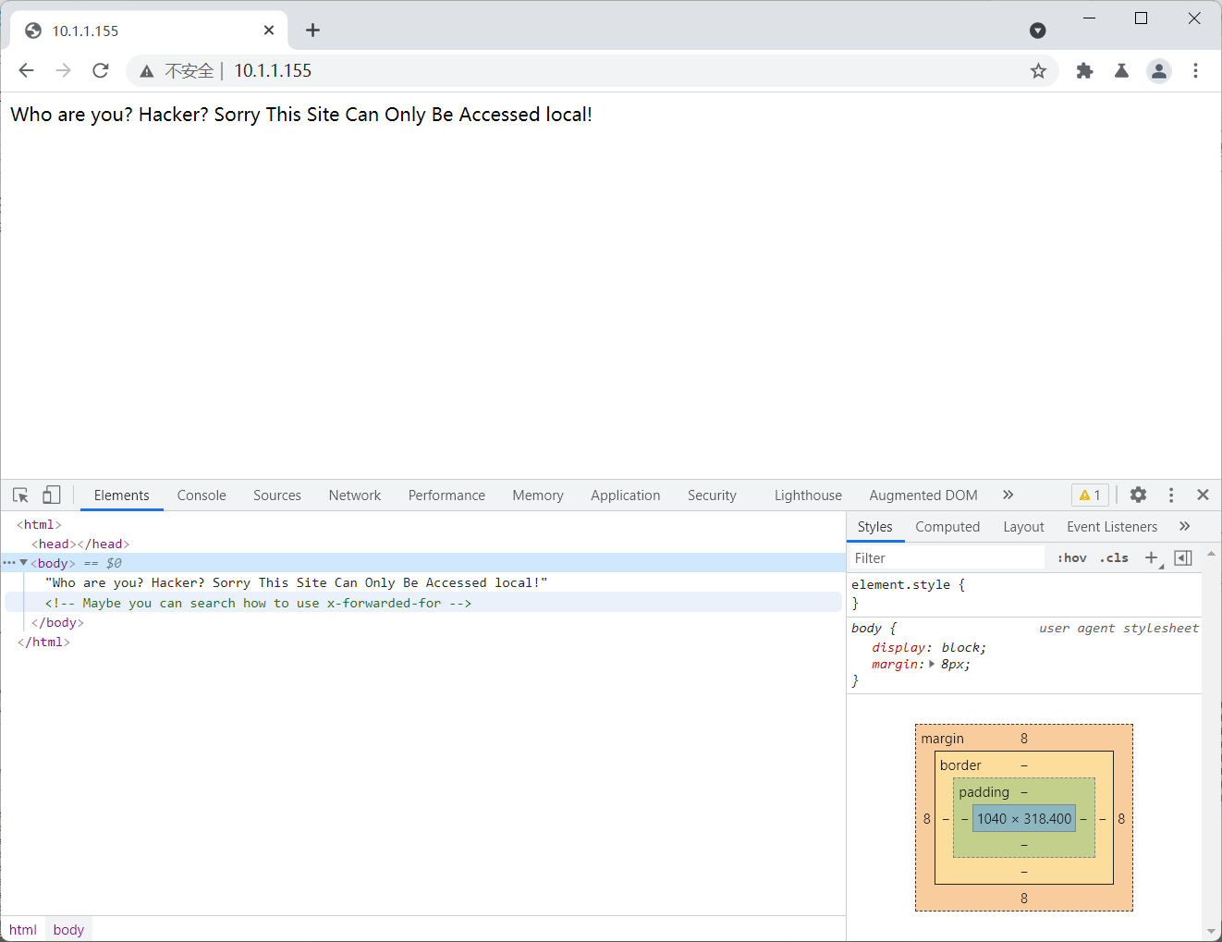
Task: Select the head node in DOM tree
Action: coord(80,544)
